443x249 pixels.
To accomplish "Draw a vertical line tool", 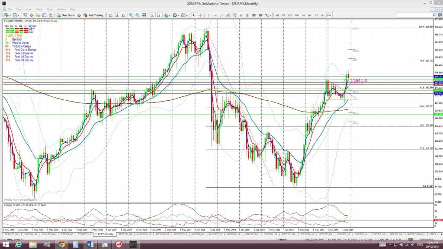I will tap(209, 15).
